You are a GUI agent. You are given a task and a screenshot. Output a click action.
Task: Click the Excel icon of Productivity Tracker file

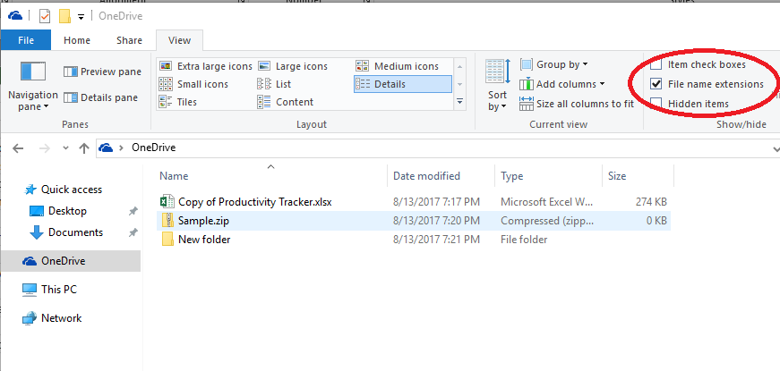(167, 202)
